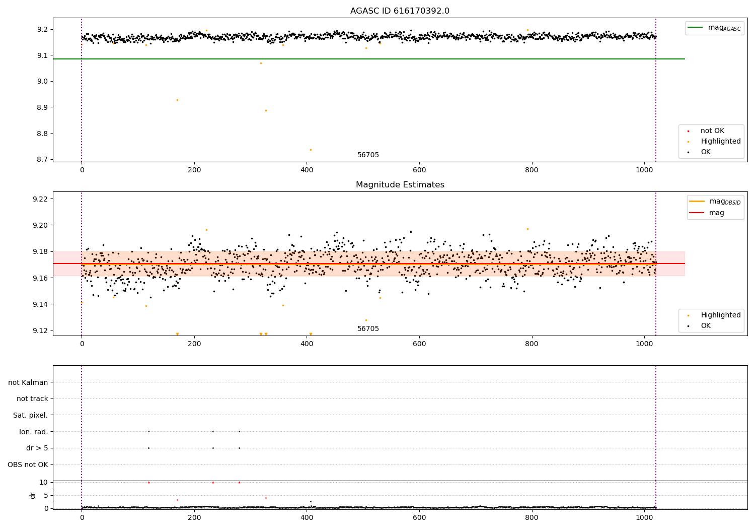Click the 'not OK' legend entry in the top plot

(x=706, y=131)
